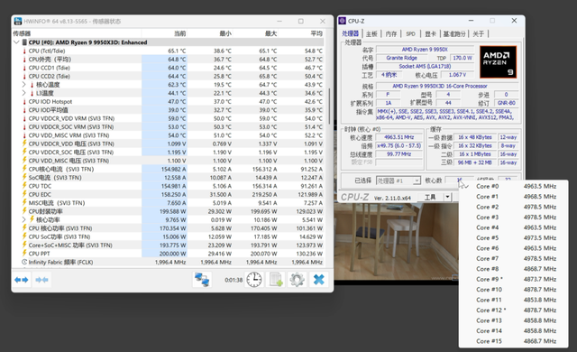Switch to the 关于 tab in CPU-Z

(x=479, y=34)
